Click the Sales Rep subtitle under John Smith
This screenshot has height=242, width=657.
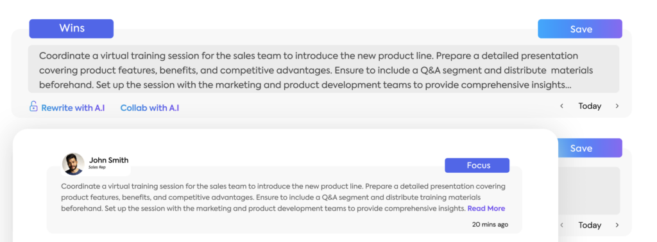[x=97, y=167]
